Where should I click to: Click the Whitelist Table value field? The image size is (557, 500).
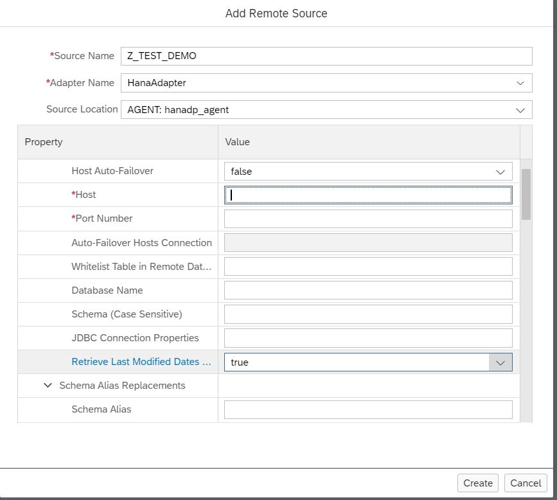(368, 267)
